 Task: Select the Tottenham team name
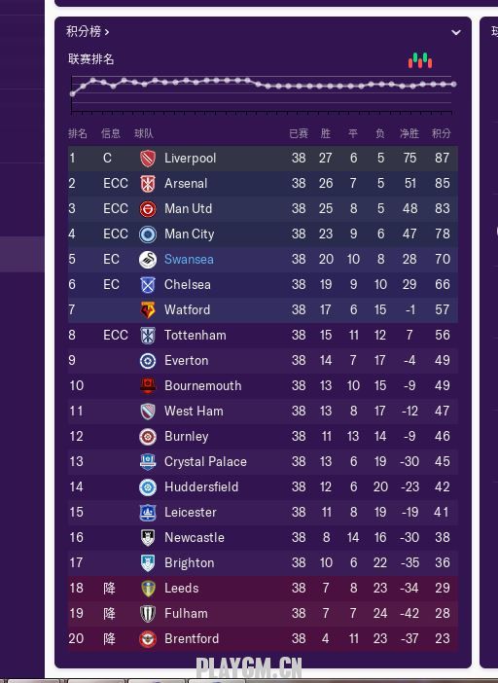click(x=196, y=335)
